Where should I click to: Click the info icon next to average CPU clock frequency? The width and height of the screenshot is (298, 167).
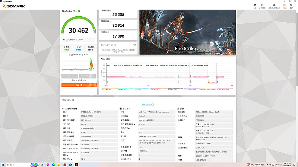134,124
